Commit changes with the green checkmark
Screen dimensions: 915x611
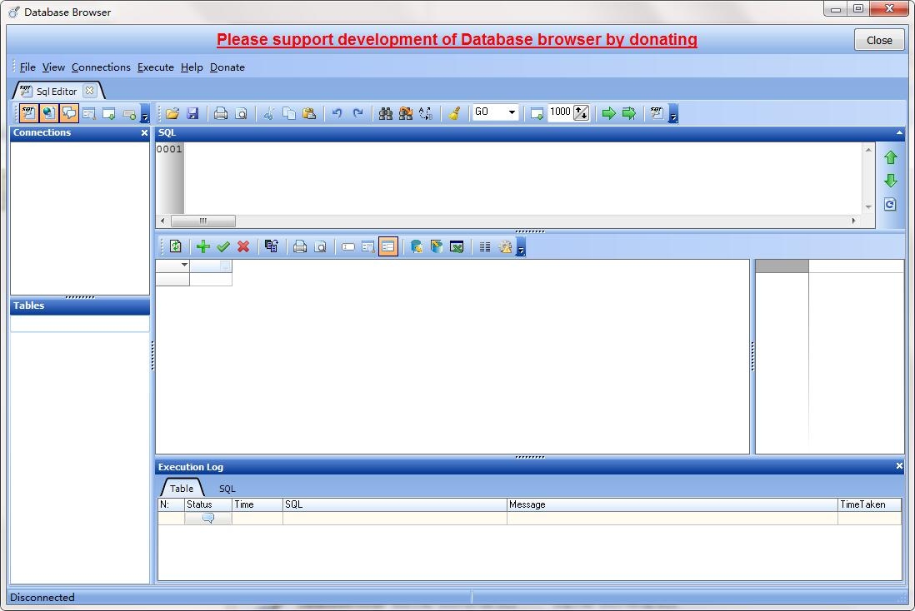222,246
